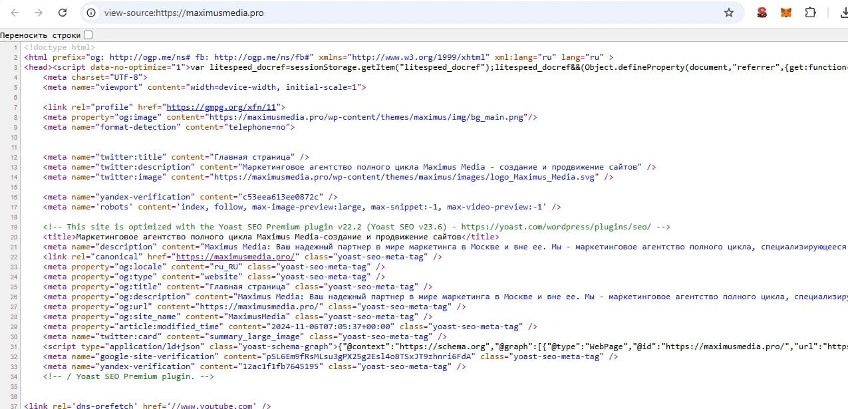Click the twitter:description meta line
The height and width of the screenshot is (409, 848).
(x=349, y=167)
